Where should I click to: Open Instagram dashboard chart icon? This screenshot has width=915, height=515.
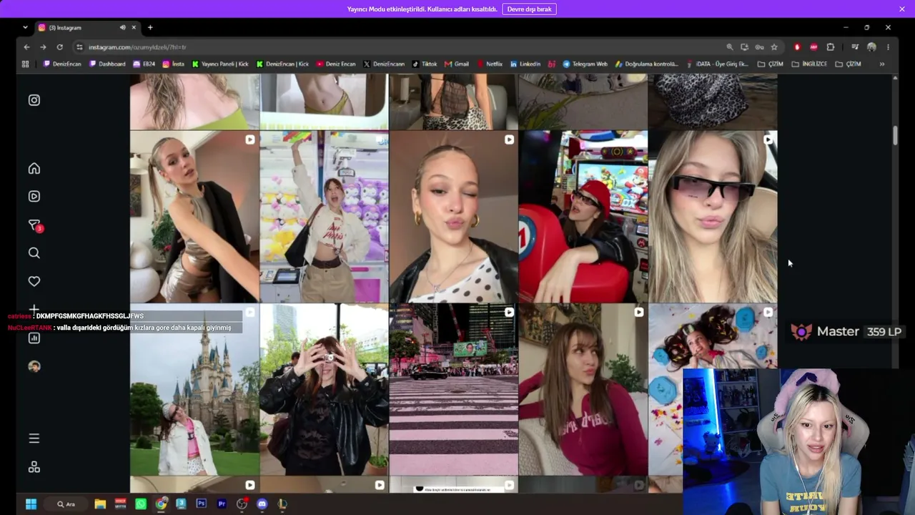(x=34, y=338)
